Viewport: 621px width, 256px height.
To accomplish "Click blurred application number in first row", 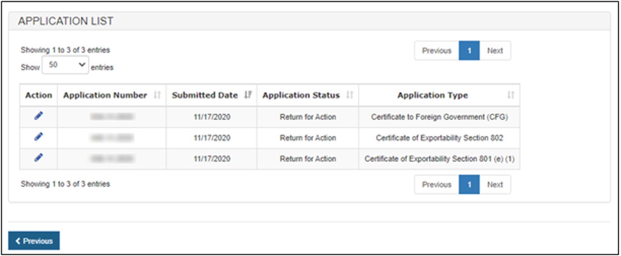I will click(112, 117).
